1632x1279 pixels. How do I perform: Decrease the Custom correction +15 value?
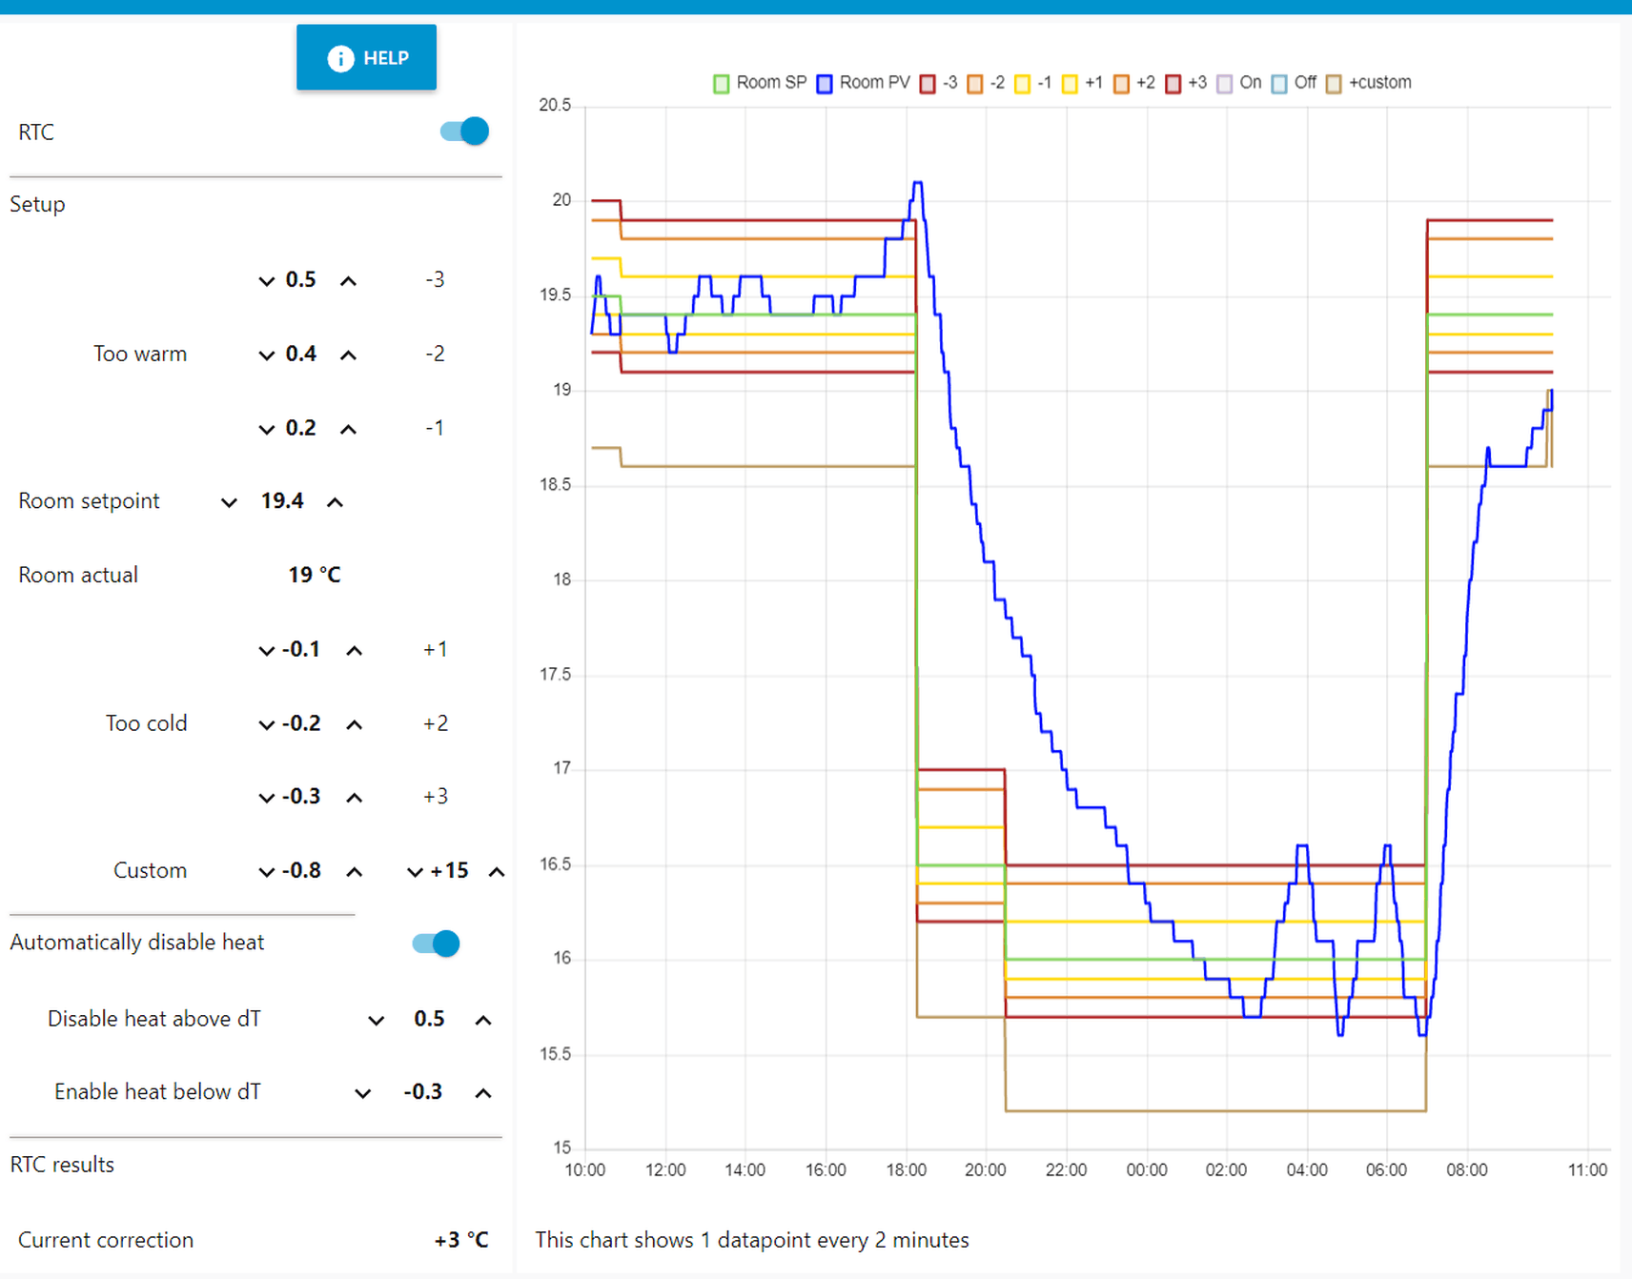point(415,872)
